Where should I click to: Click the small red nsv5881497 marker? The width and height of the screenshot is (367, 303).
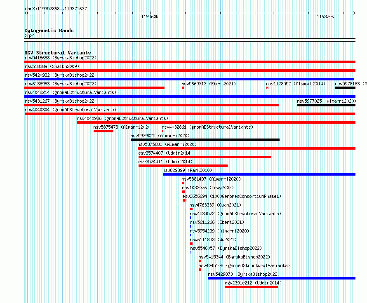click(x=183, y=183)
